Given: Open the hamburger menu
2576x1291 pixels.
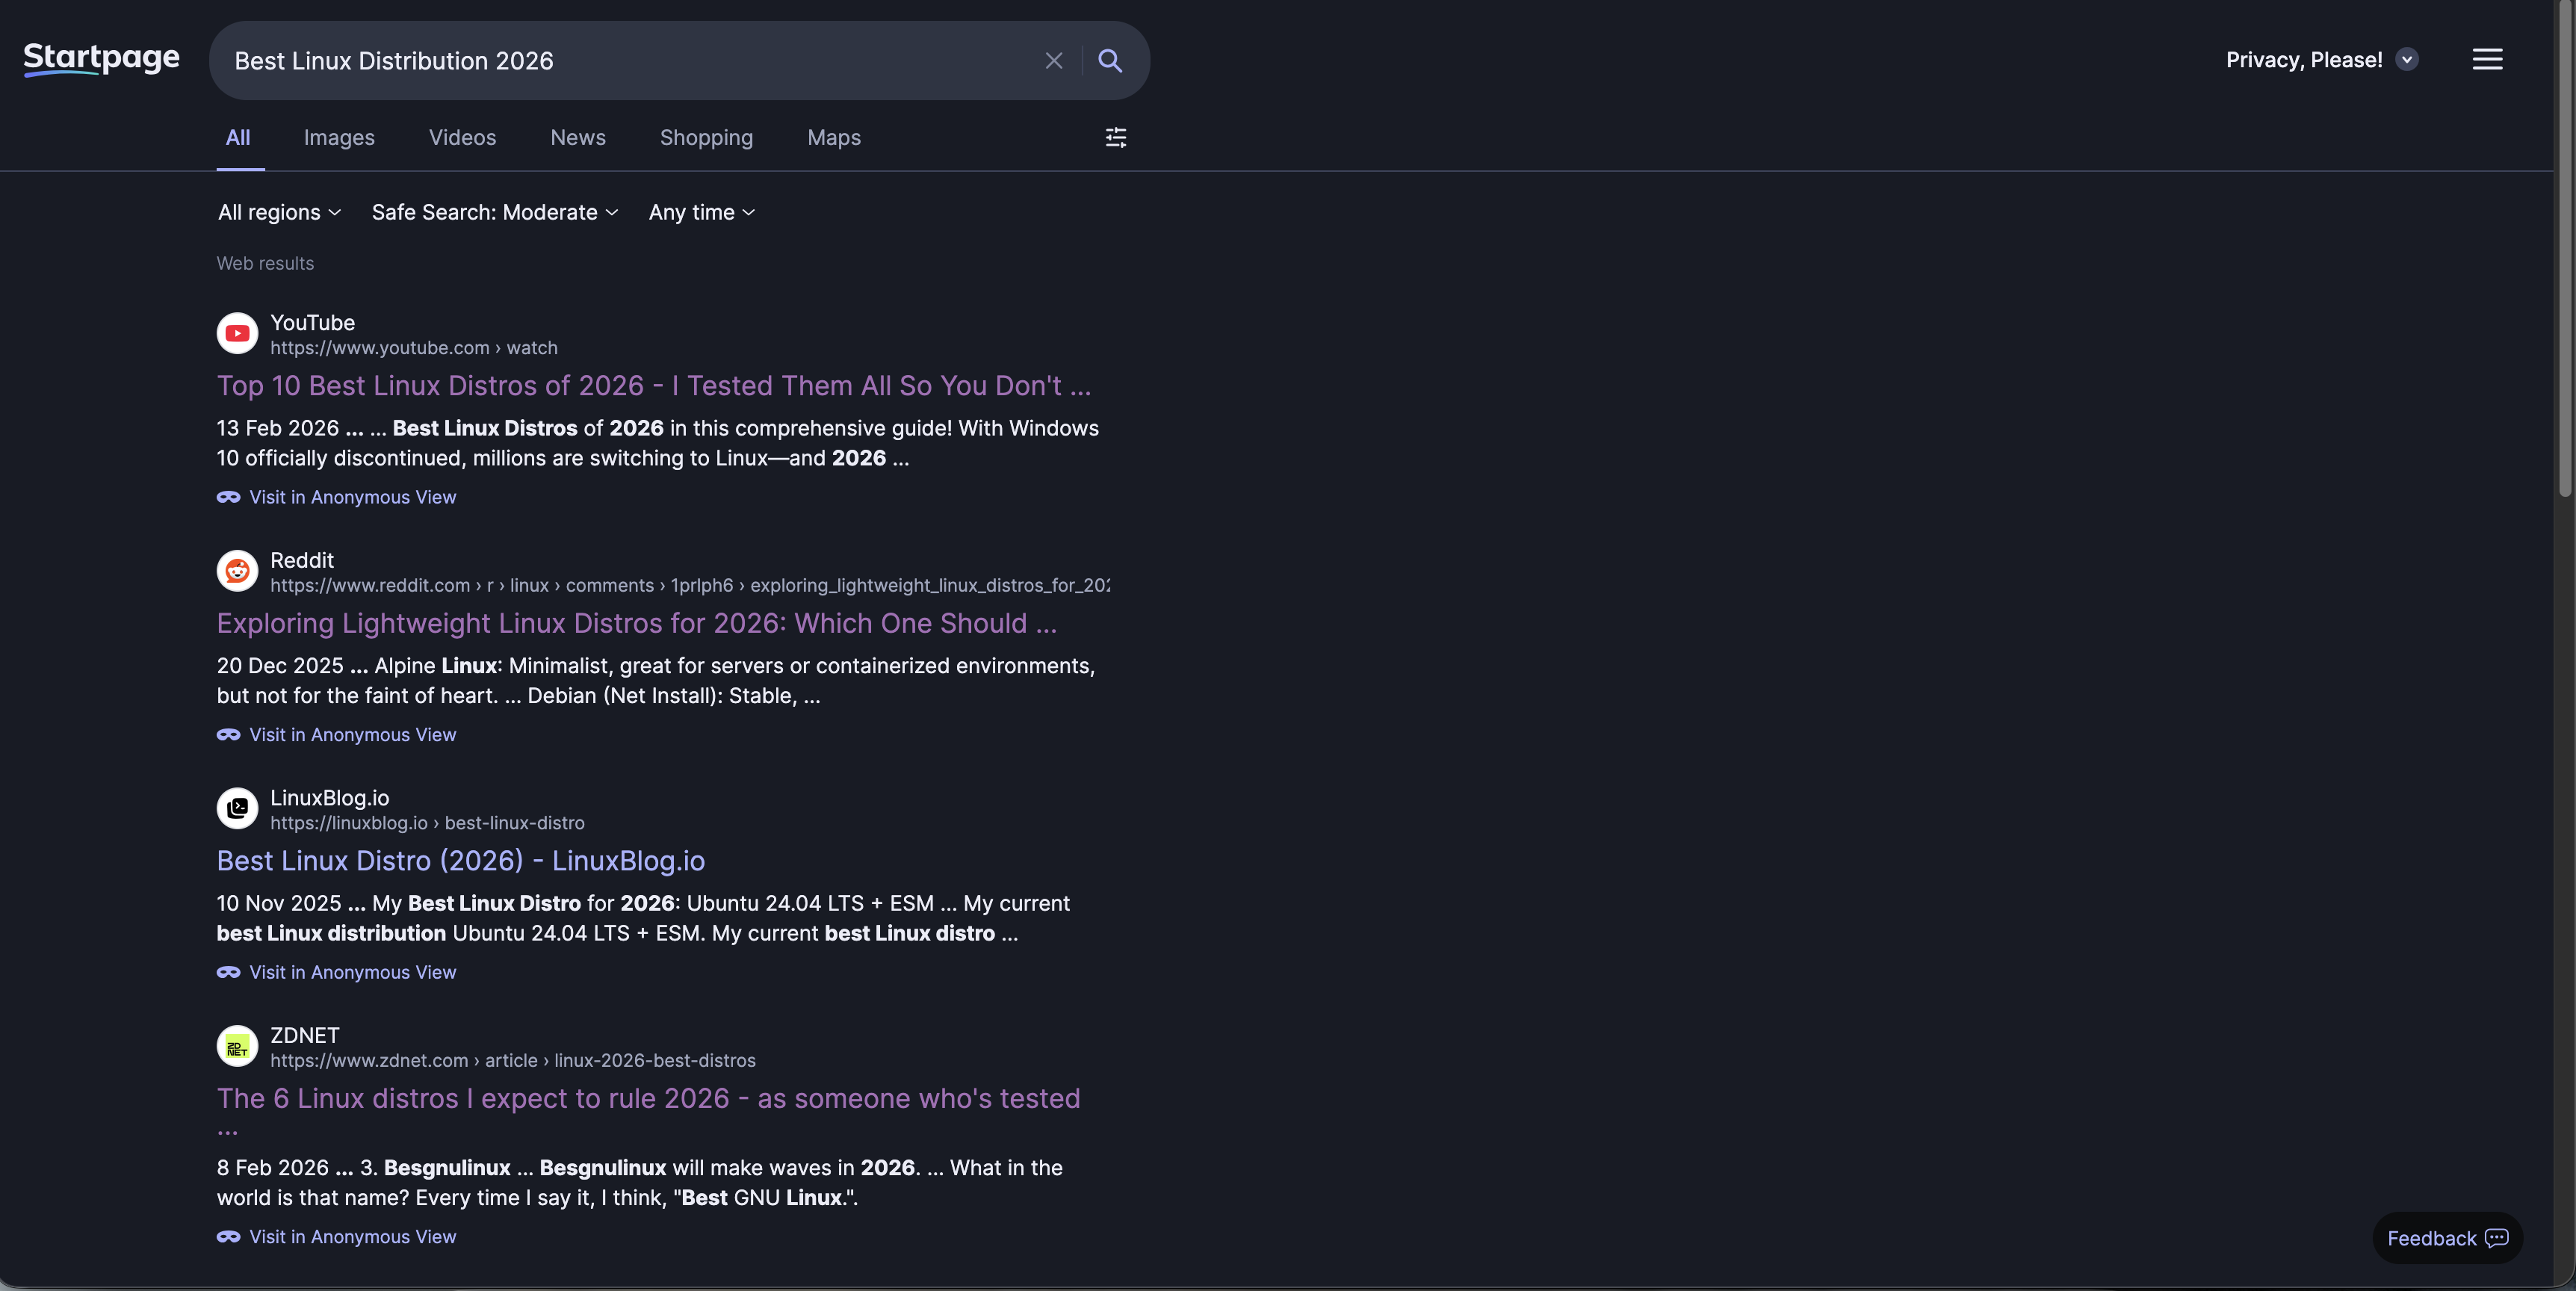Looking at the screenshot, I should (2488, 59).
